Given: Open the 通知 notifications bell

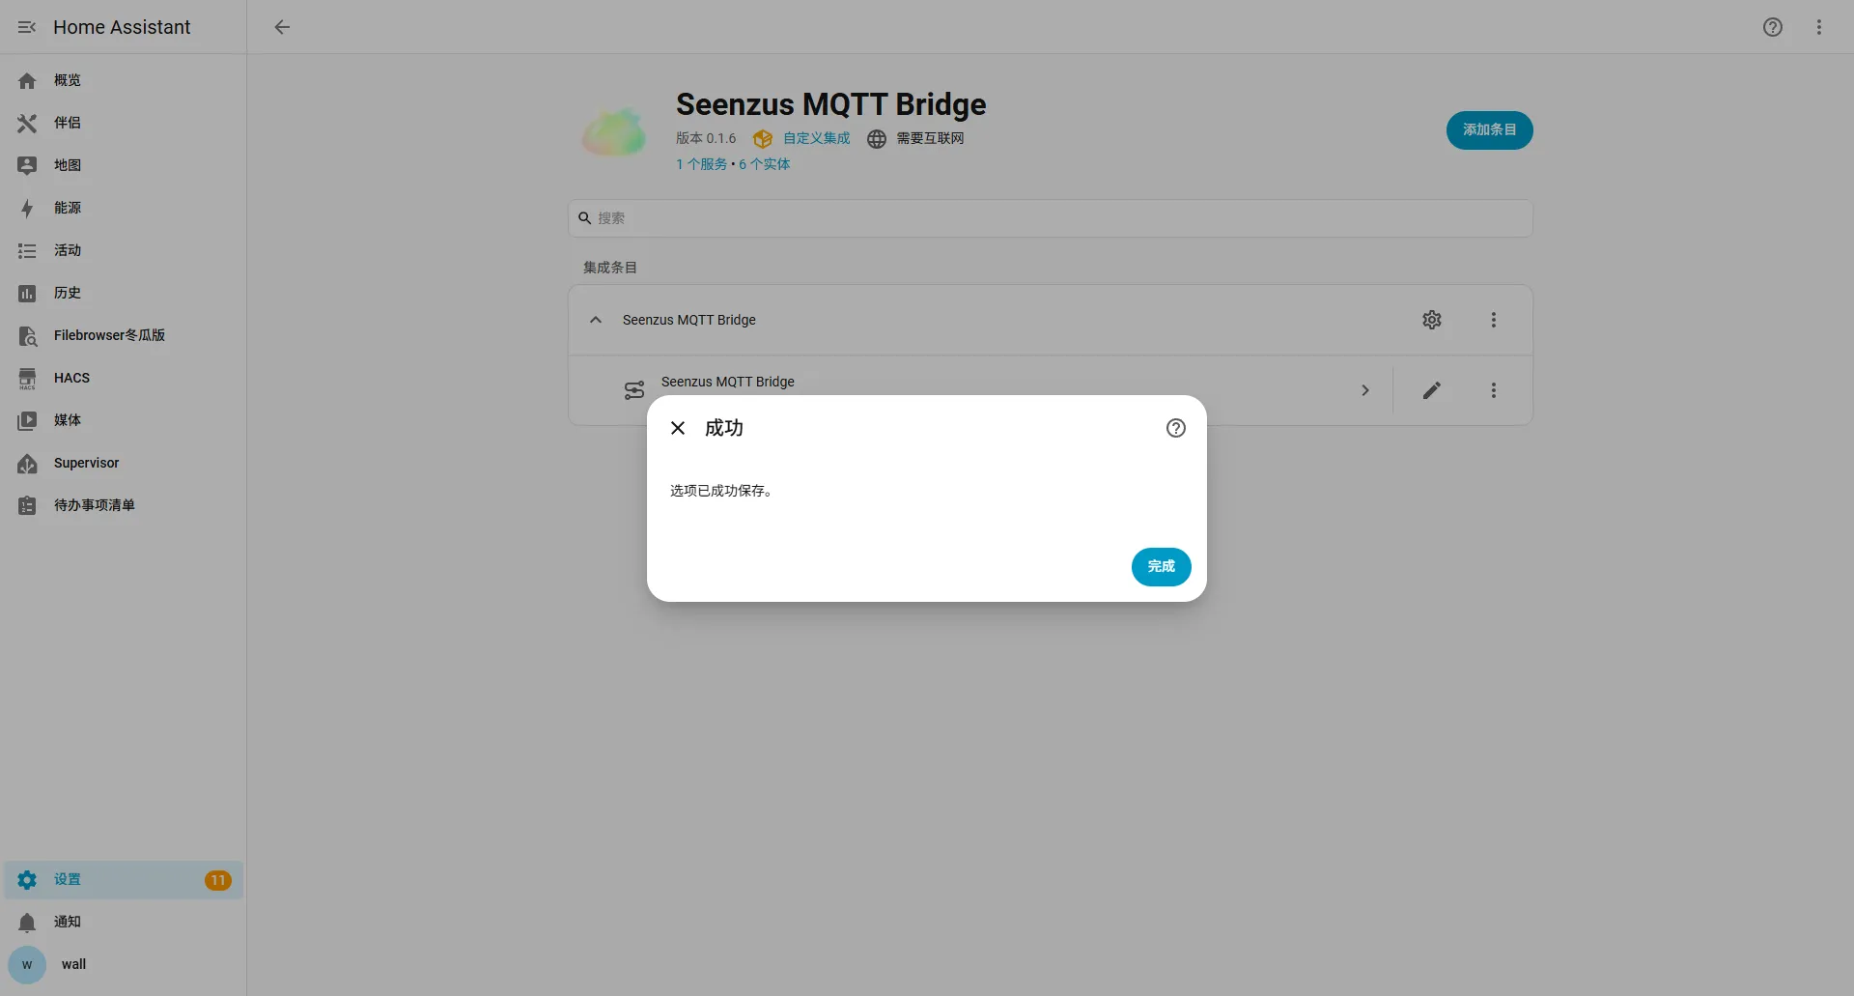Looking at the screenshot, I should 27,923.
